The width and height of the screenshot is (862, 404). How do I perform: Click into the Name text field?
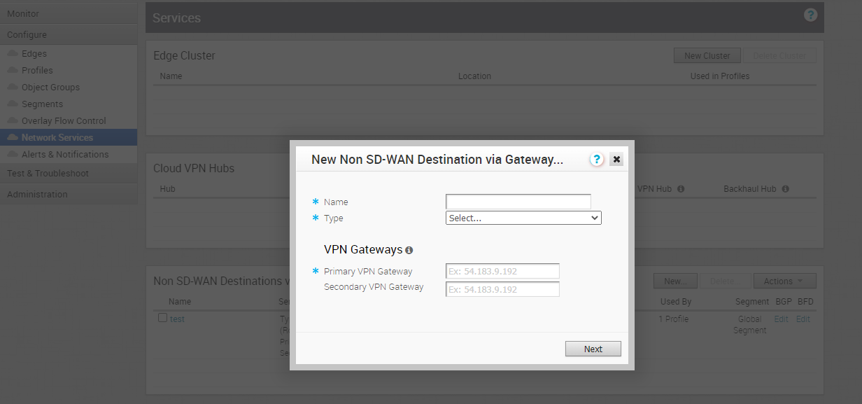pyautogui.click(x=518, y=202)
